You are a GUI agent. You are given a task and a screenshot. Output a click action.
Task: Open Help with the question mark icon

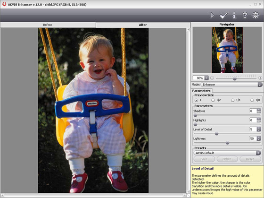pyautogui.click(x=245, y=16)
